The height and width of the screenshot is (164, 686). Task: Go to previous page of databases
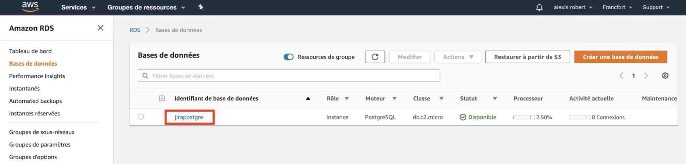pyautogui.click(x=621, y=76)
